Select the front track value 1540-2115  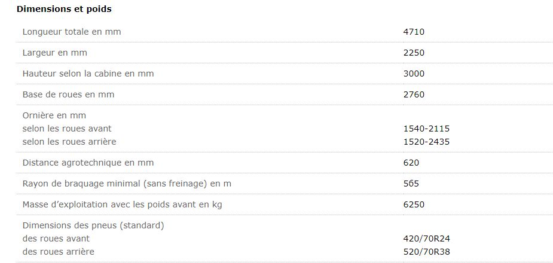tap(426, 129)
